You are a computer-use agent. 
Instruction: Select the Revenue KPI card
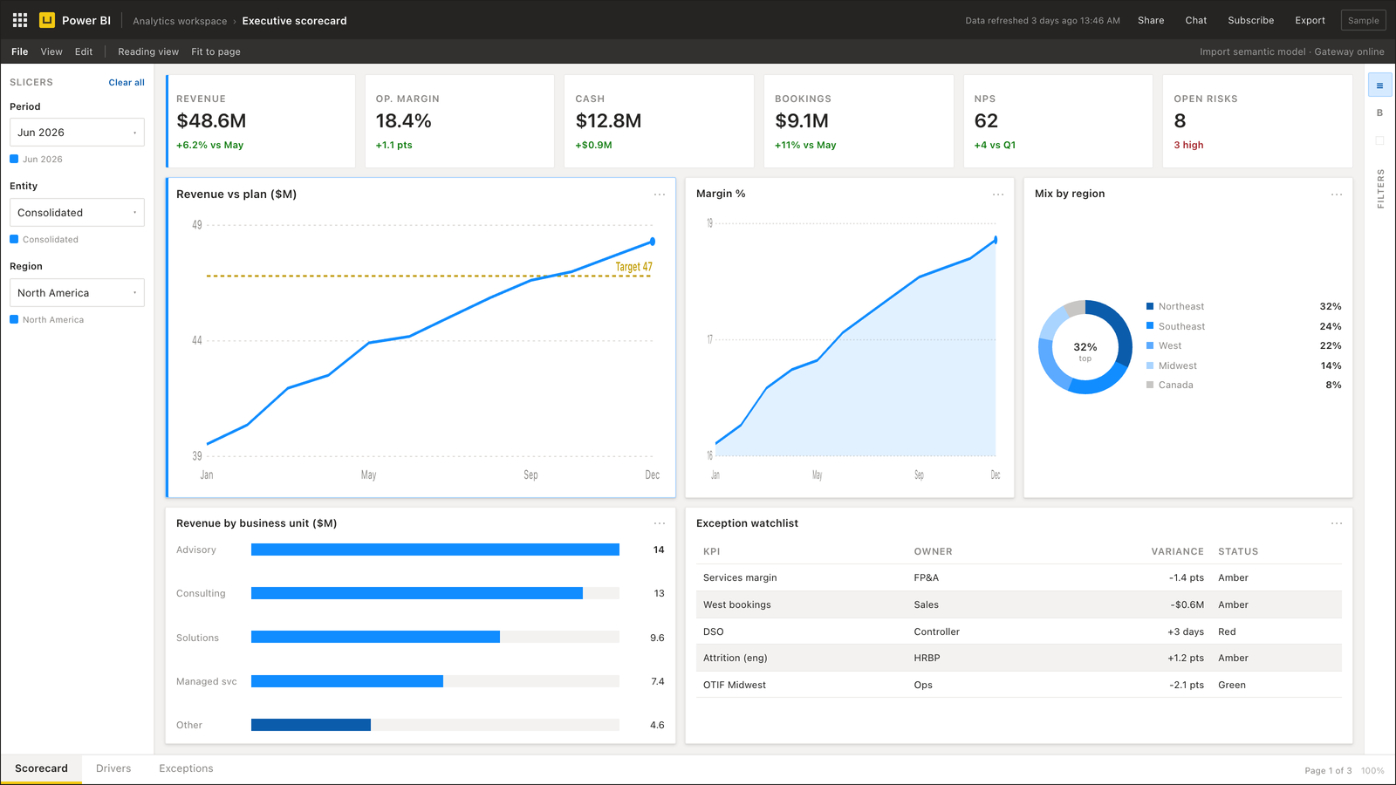(x=260, y=121)
